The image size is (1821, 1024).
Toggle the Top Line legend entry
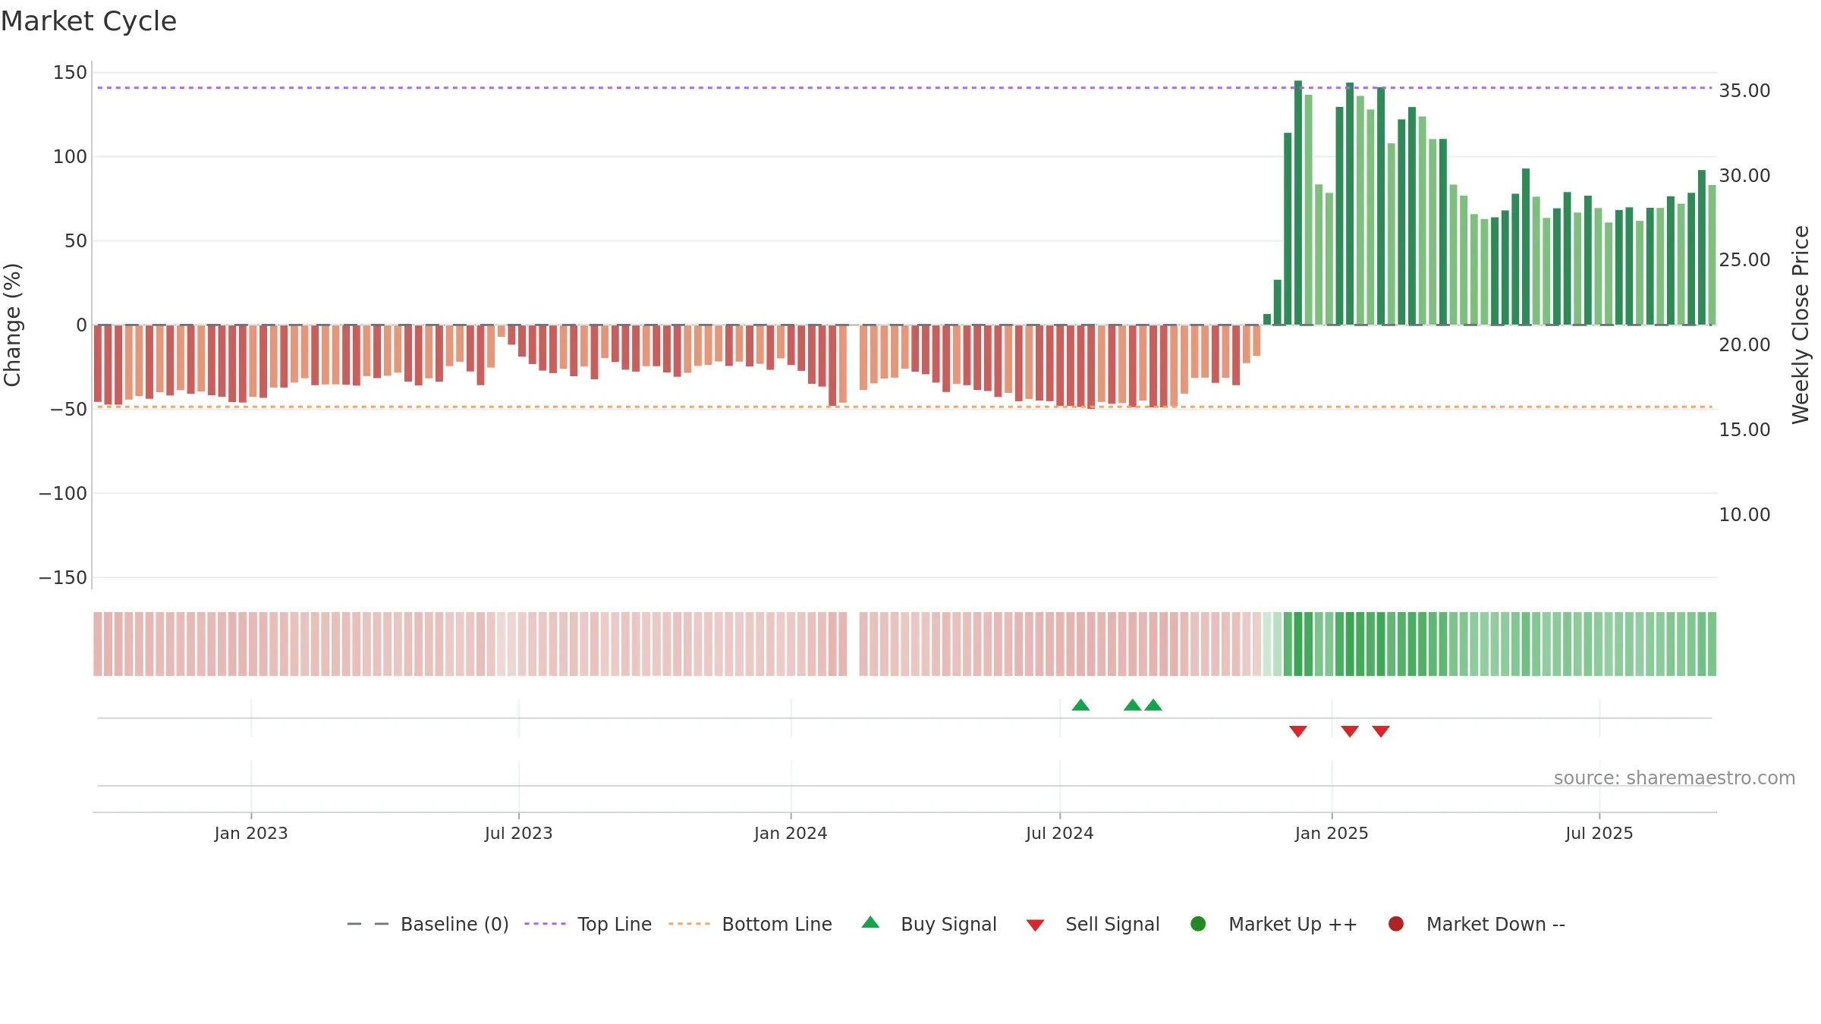pos(588,924)
